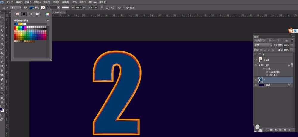This screenshot has height=137, width=298.
Task: Click the link width and height icon
Action: pyautogui.click(x=85, y=7)
